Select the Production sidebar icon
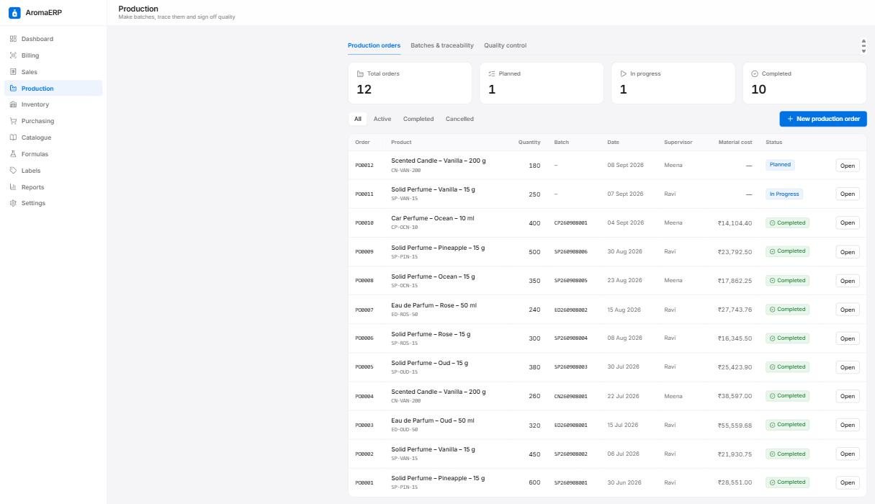This screenshot has height=504, width=875. click(13, 89)
